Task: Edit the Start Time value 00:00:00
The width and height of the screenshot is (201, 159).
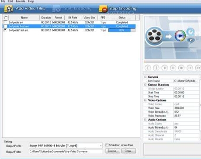Action: (x=186, y=93)
